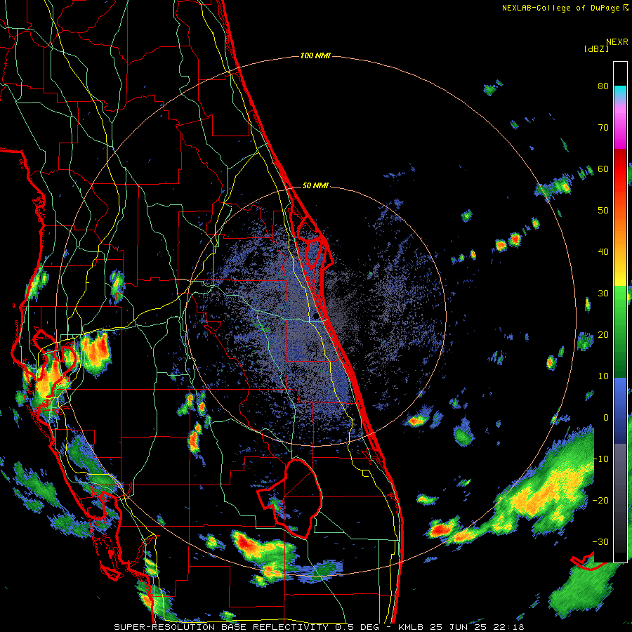
Task: Click the -20 value on dBZ scale
Action: 600,501
